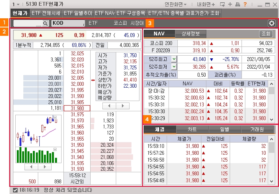Click left arrow under price info box

(109, 106)
